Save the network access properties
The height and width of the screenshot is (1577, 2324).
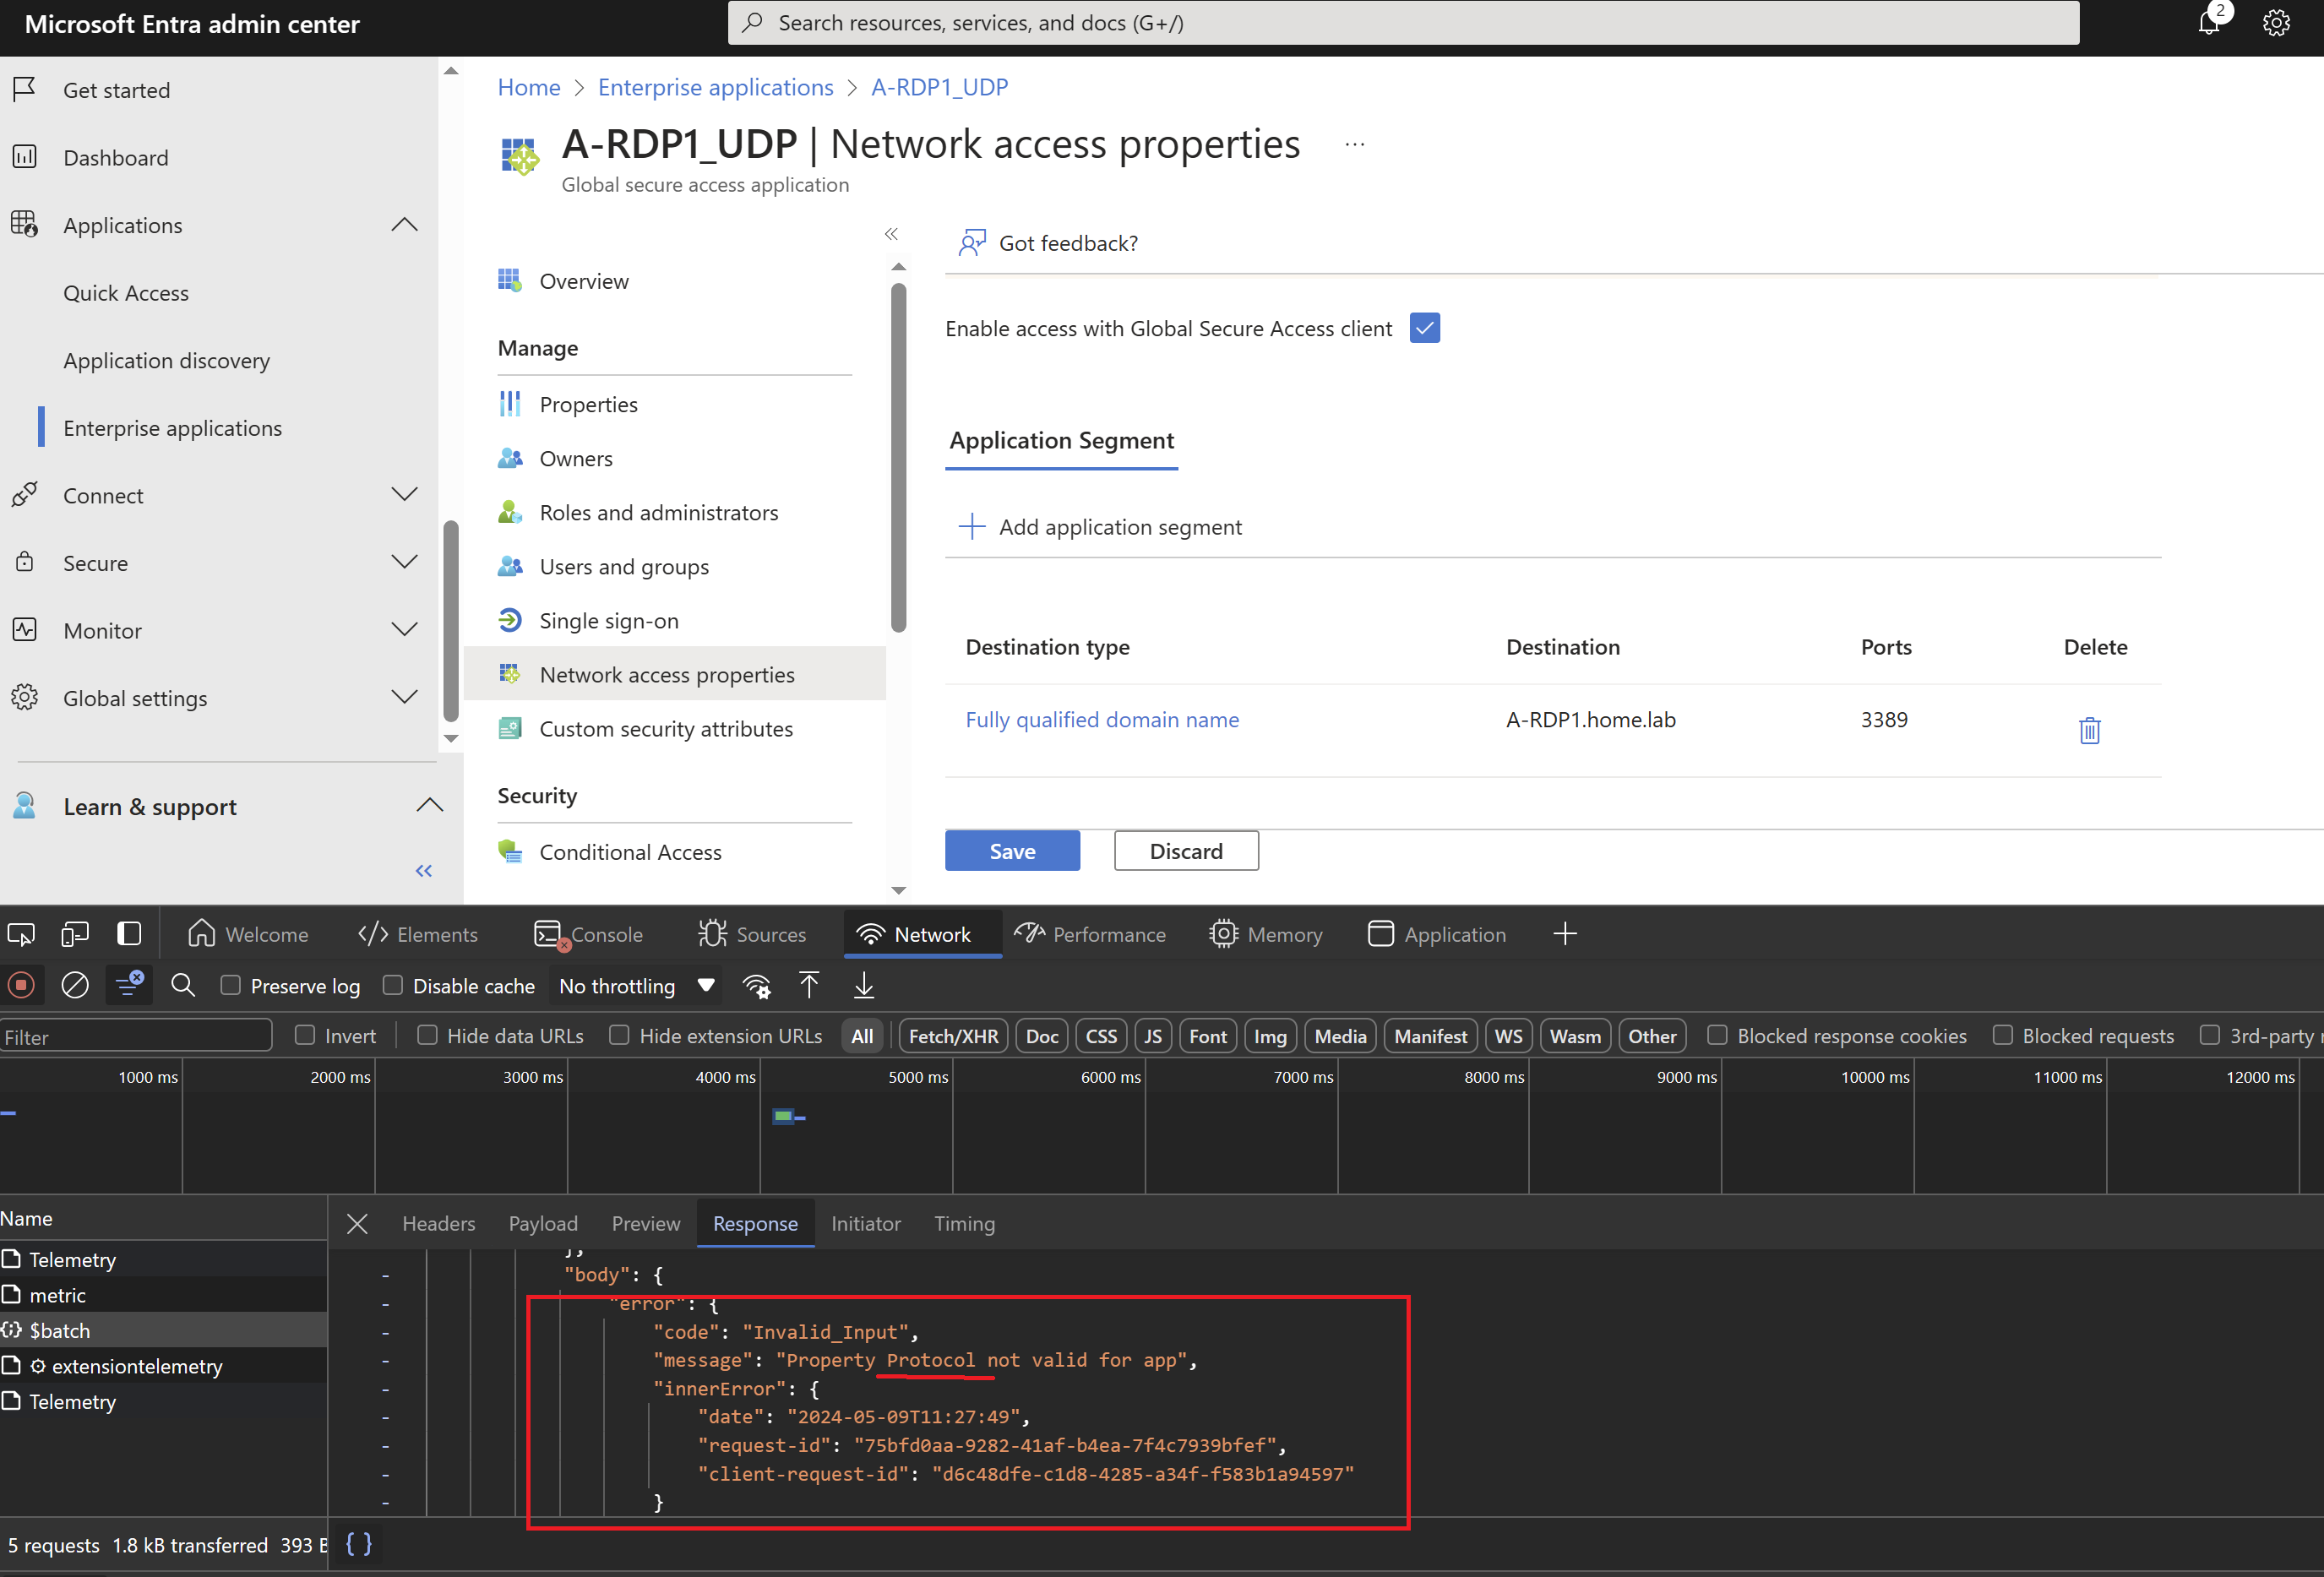click(x=1012, y=851)
